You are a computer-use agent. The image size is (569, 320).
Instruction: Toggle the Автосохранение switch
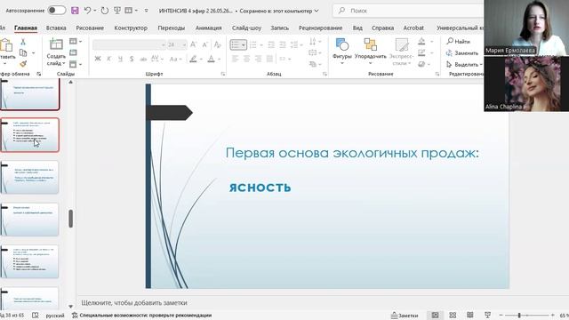pyautogui.click(x=57, y=10)
